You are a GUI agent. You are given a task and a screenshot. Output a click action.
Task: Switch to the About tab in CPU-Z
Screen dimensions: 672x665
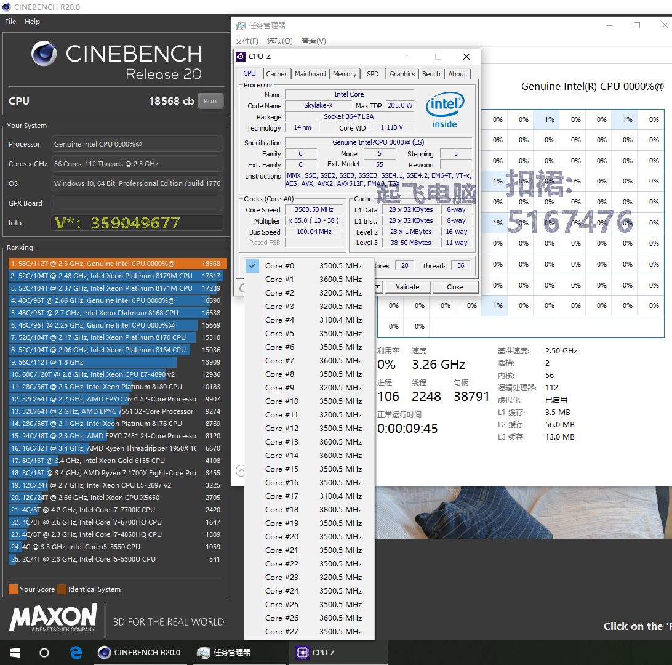(457, 74)
